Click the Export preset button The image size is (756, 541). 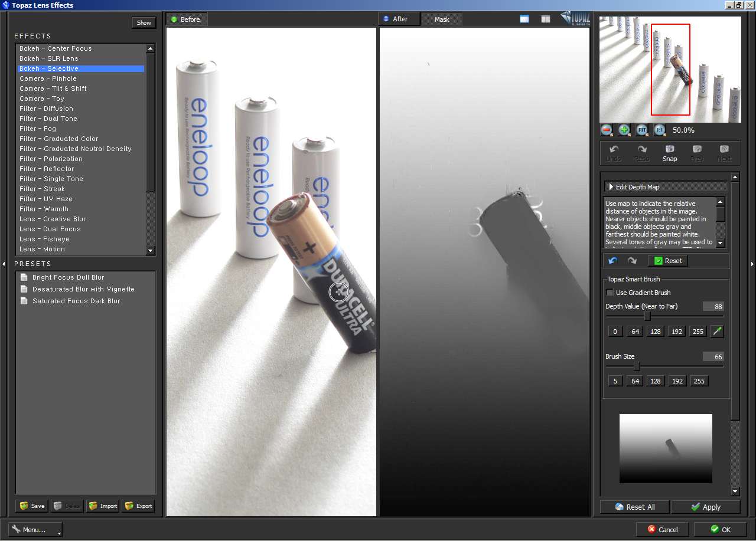tap(138, 506)
